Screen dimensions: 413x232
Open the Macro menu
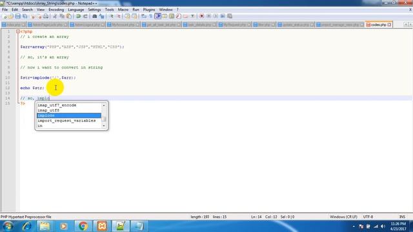[x=123, y=10]
